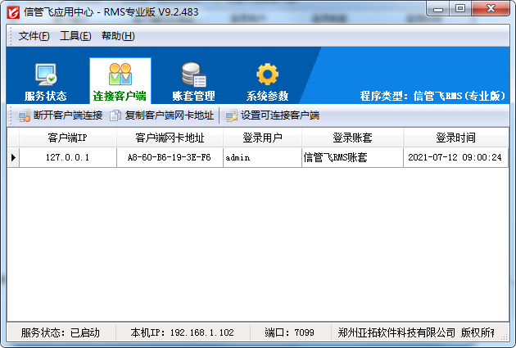Click the 断开客户端连接 toolbar icon
Image resolution: width=516 pixels, height=348 pixels.
pyautogui.click(x=24, y=115)
